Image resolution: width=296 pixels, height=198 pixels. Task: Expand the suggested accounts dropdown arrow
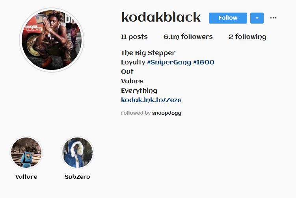coord(257,18)
